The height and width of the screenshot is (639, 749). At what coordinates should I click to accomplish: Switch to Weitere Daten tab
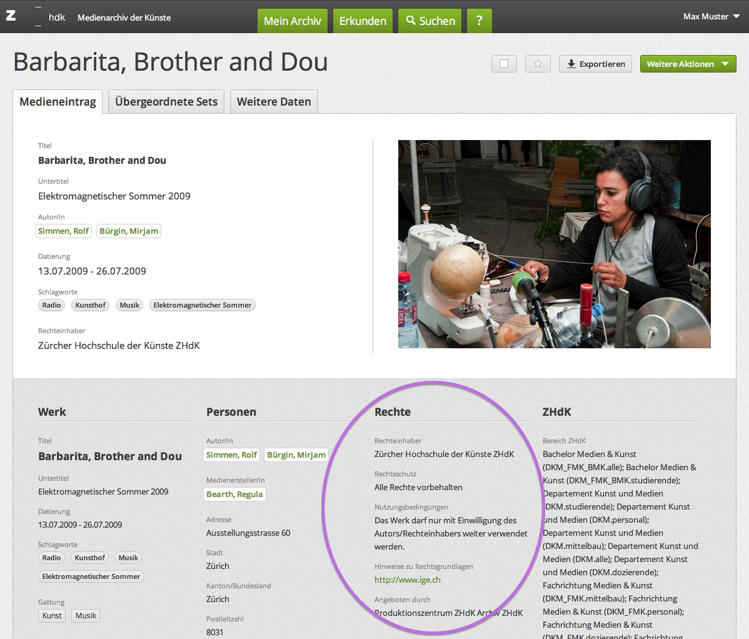click(274, 102)
